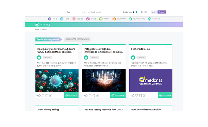The height and width of the screenshot is (127, 208).
Task: Click the Google Play icon
Action: point(137,12)
